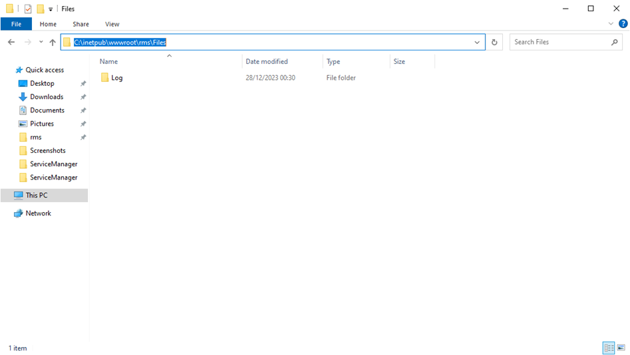630x355 pixels.
Task: Expand the ribbon with chevron
Action: [611, 24]
